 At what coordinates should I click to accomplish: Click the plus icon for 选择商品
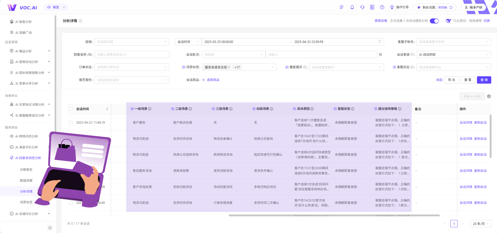203,80
